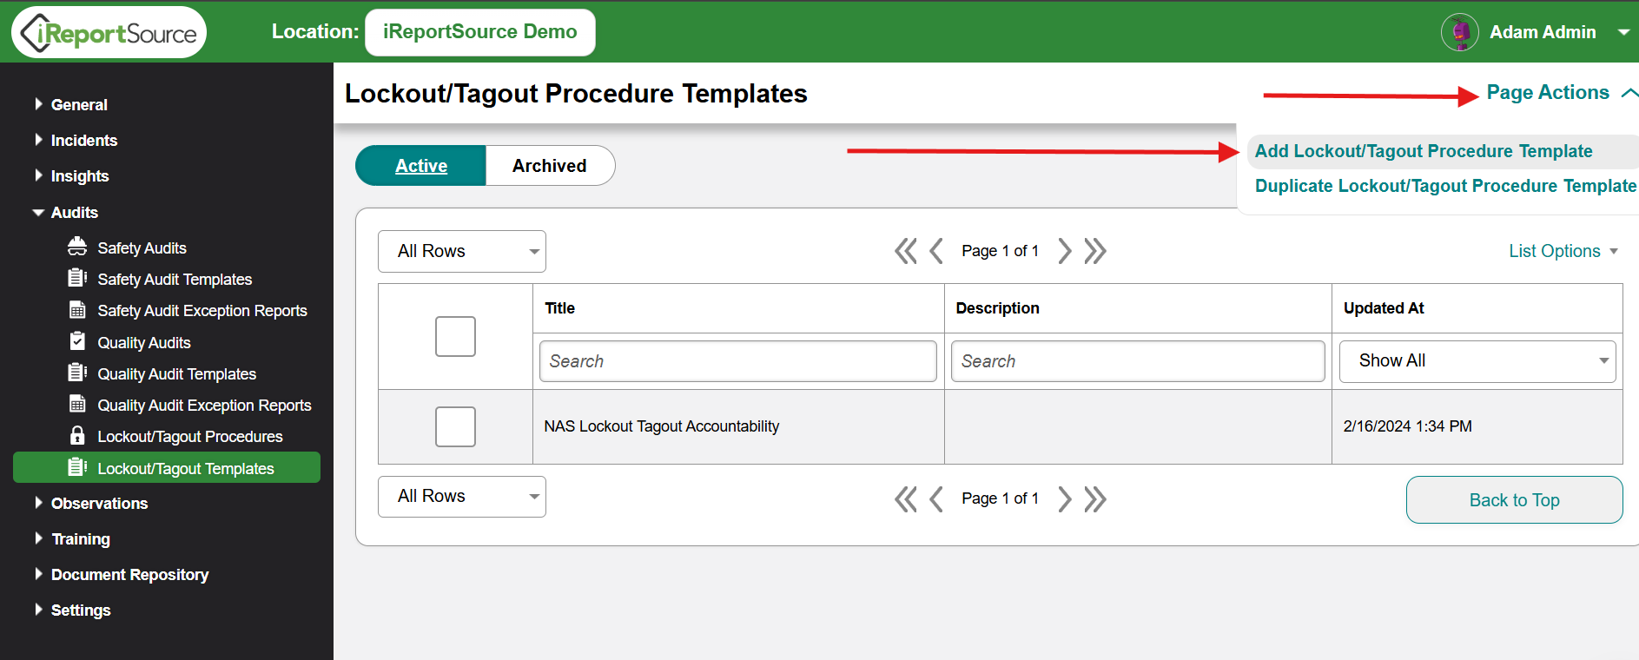Click the Adam Admin user name
The width and height of the screenshot is (1639, 660).
click(1543, 32)
